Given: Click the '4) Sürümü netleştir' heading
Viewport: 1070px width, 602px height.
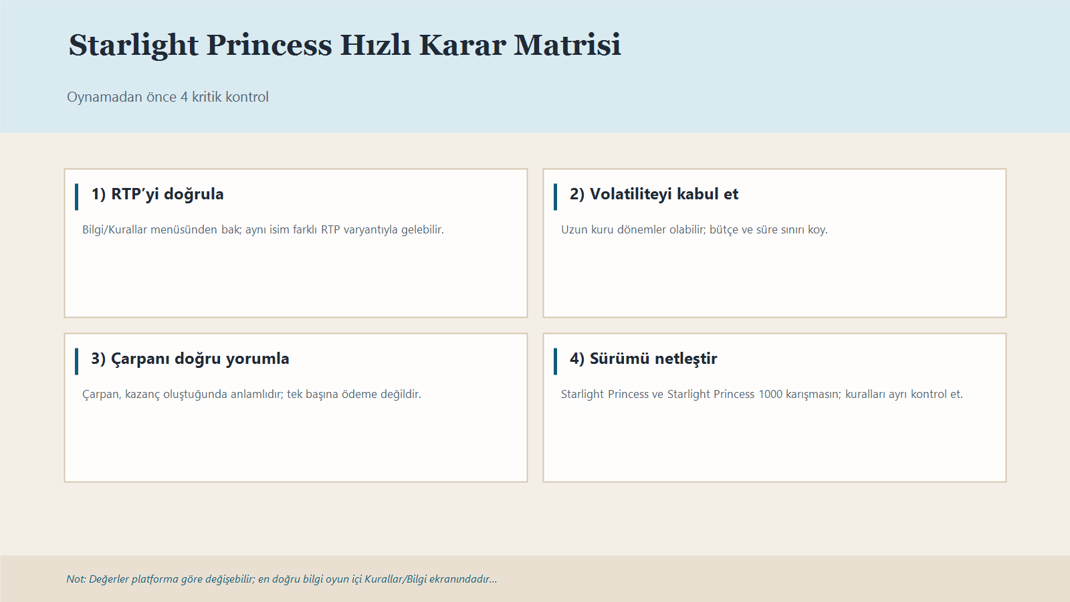Looking at the screenshot, I should point(642,358).
